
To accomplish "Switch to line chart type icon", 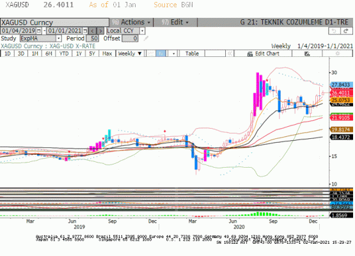I will point(151,54).
